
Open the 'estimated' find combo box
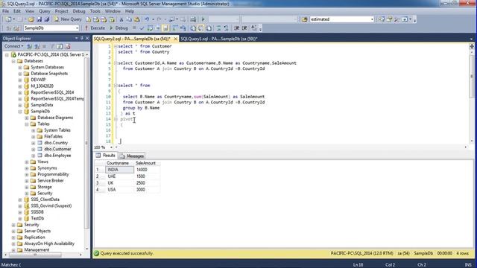coord(372,19)
